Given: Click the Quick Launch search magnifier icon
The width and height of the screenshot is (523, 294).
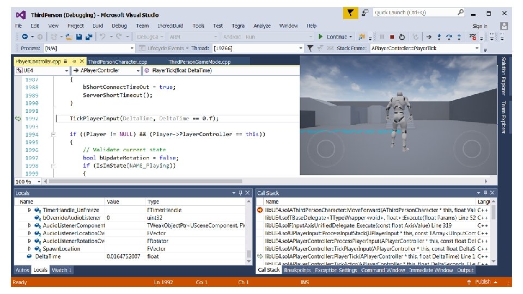Looking at the screenshot, I should 461,13.
